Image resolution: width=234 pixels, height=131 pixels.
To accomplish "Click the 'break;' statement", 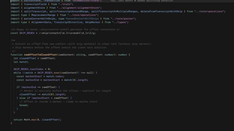I will (24, 105).
